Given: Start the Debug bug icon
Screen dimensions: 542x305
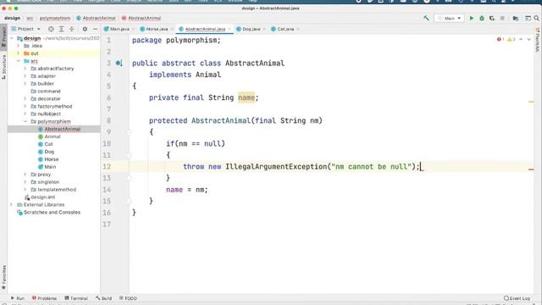Looking at the screenshot, I should pyautogui.click(x=482, y=18).
